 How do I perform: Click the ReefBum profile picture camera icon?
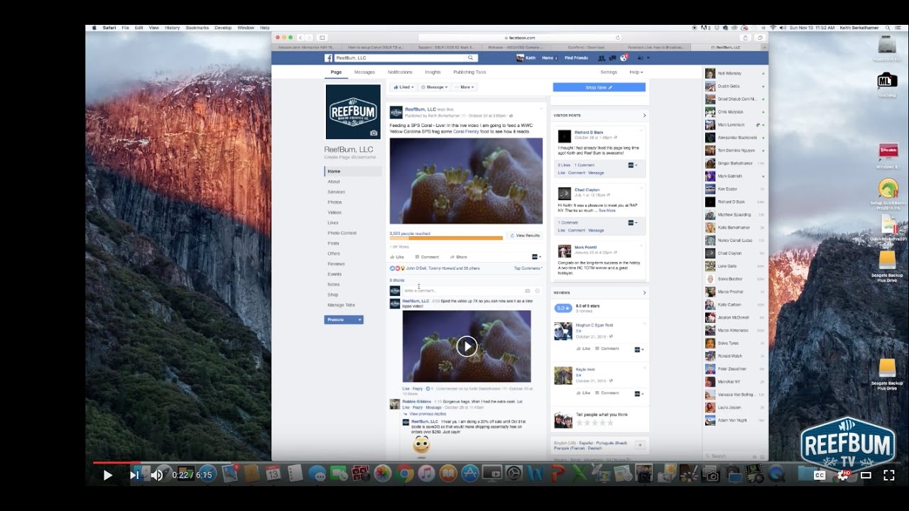pos(374,133)
